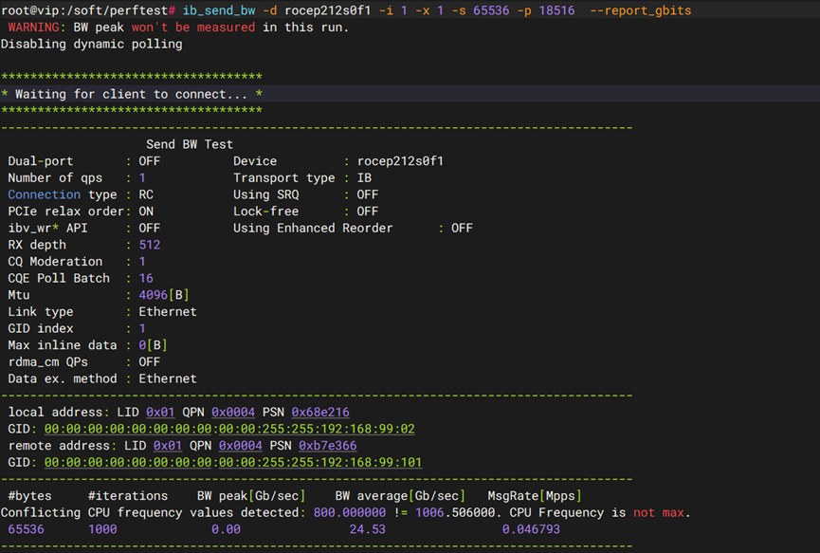Image resolution: width=820 pixels, height=553 pixels.
Task: Click the blue 'Connection' word in parameters
Action: tap(44, 194)
